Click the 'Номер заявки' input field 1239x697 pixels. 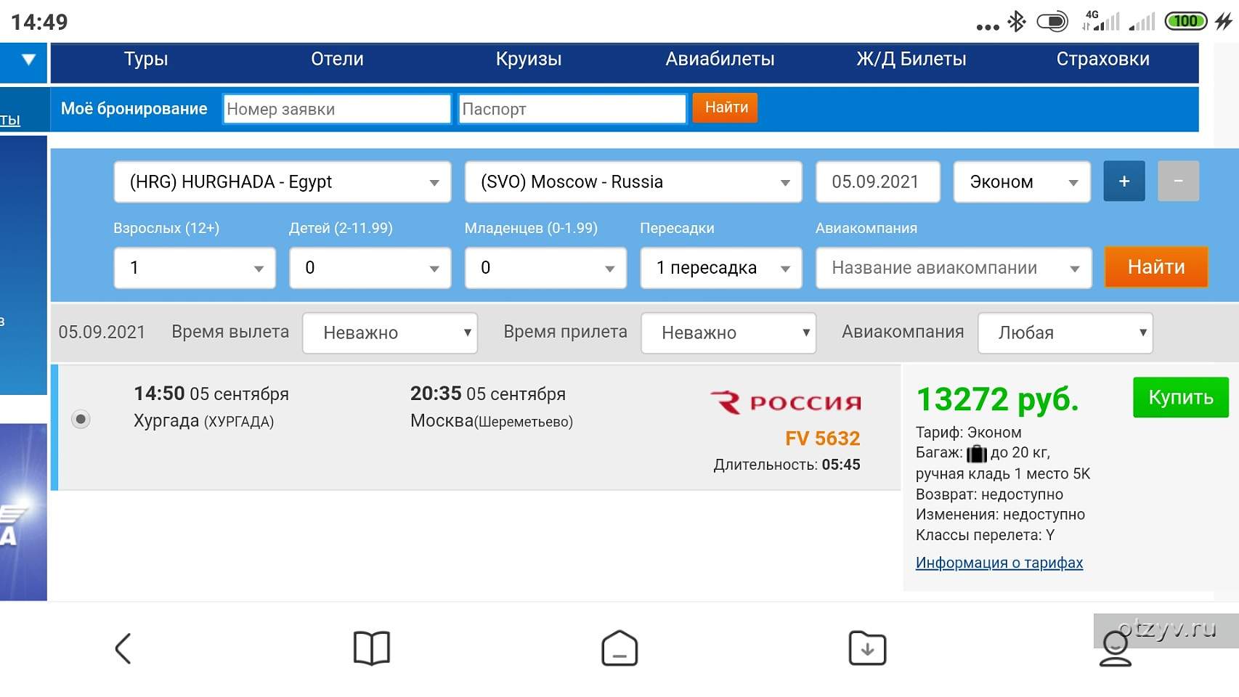337,109
